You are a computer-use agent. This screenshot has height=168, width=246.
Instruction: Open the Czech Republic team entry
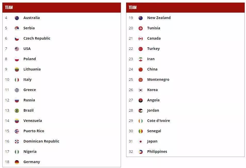61,38
